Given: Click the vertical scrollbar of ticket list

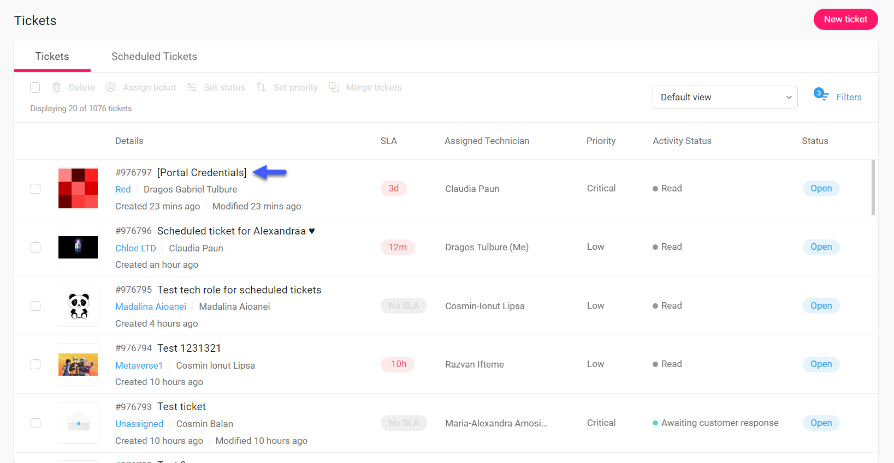Looking at the screenshot, I should [x=873, y=188].
